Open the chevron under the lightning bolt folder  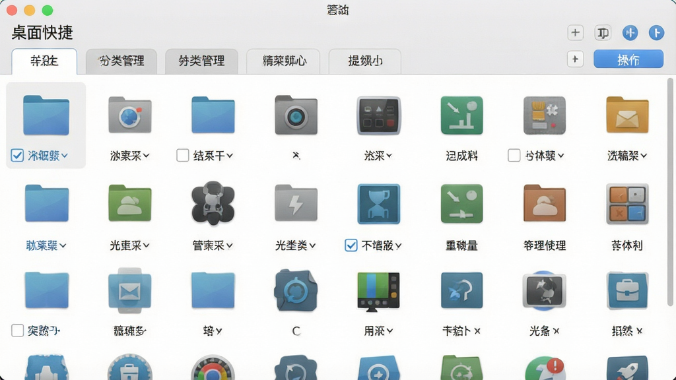coord(312,245)
